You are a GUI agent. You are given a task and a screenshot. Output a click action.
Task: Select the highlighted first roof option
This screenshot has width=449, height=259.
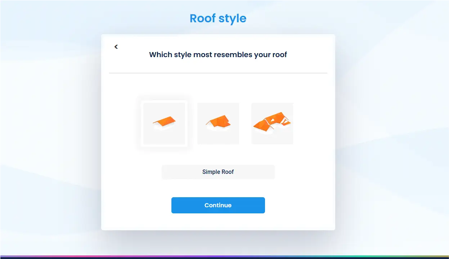[164, 124]
